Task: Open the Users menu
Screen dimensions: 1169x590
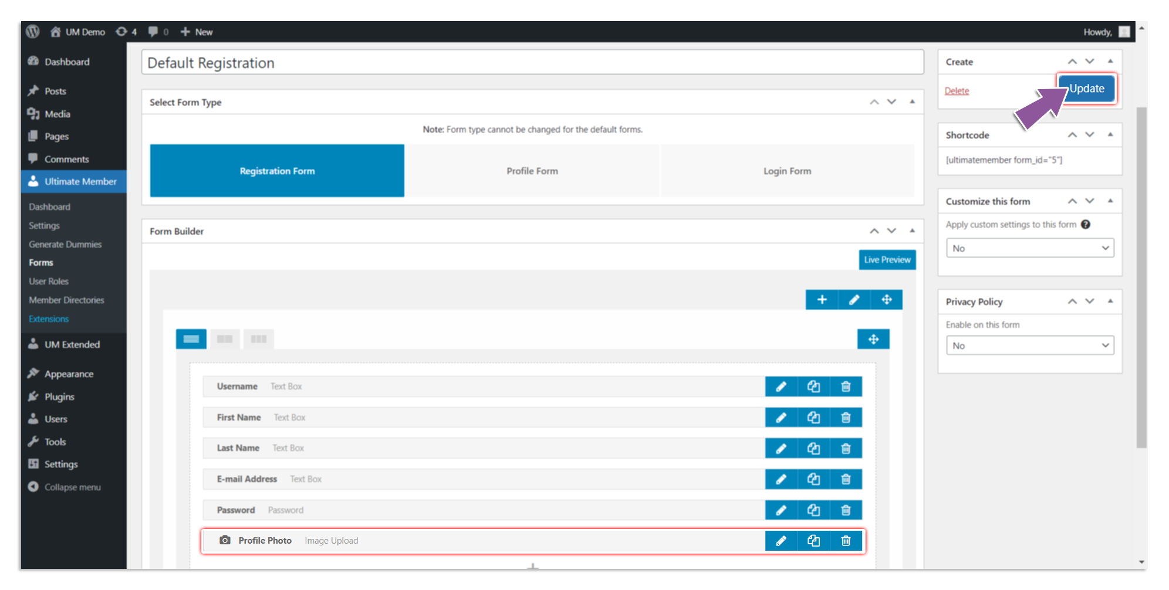Action: click(x=56, y=419)
